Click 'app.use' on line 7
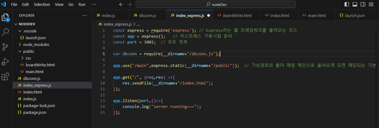The width and height of the screenshot is (379, 128). click(121, 65)
